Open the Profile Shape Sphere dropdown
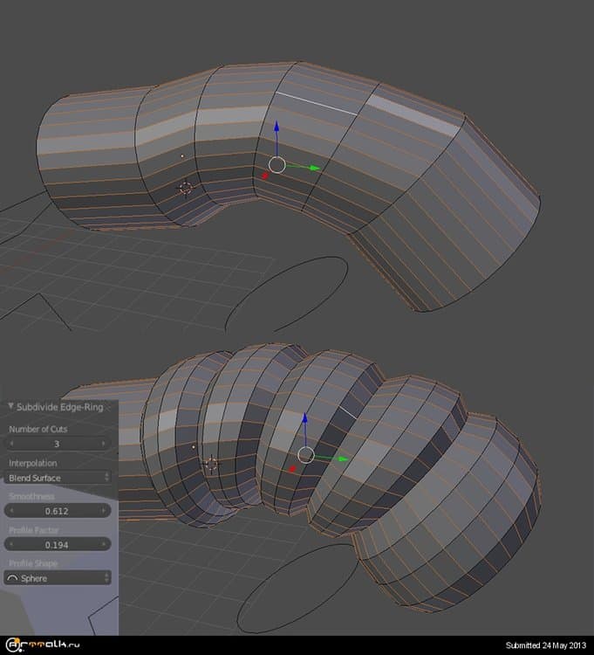 point(58,578)
